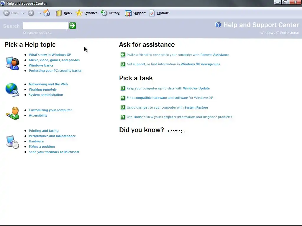Click the Back arrow button

(6, 13)
